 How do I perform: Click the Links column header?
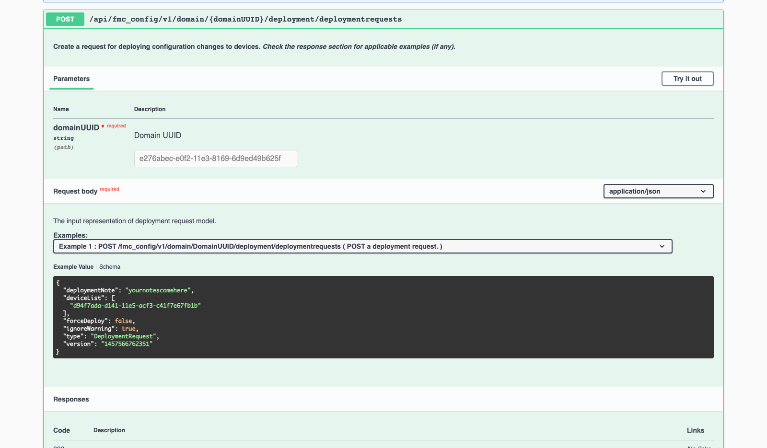click(696, 430)
